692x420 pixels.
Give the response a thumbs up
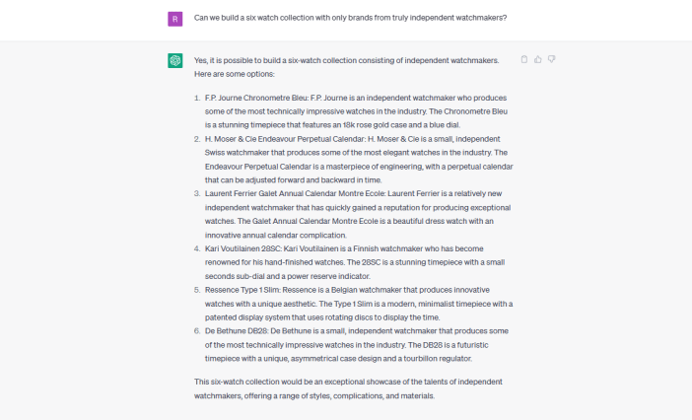tap(537, 59)
